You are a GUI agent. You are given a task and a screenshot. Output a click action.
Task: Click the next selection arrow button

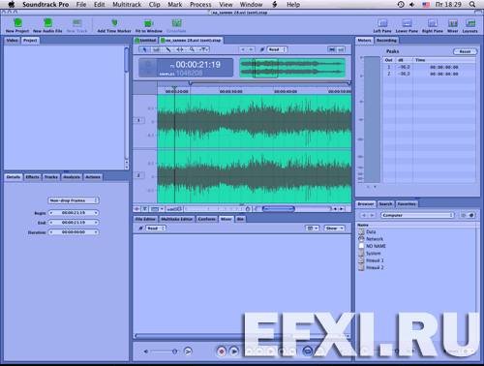[251, 49]
